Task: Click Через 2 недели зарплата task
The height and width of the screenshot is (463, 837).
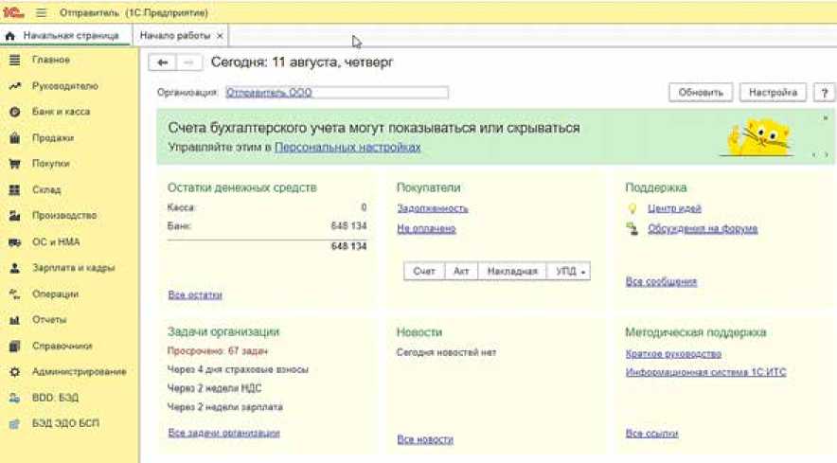Action: coord(224,407)
